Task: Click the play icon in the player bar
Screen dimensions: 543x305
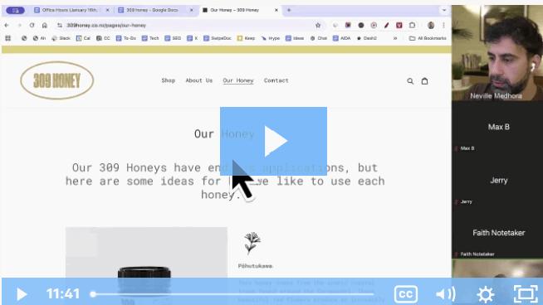Action: (22, 294)
